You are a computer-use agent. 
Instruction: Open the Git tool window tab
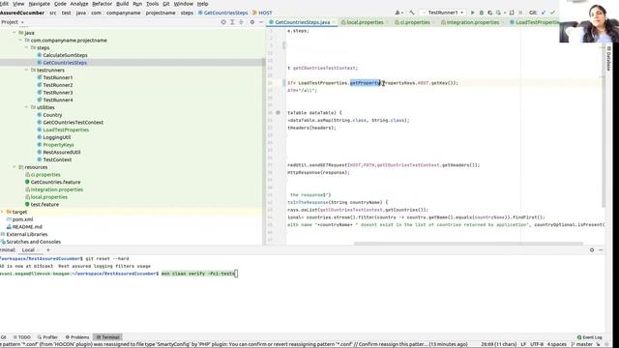point(3,337)
